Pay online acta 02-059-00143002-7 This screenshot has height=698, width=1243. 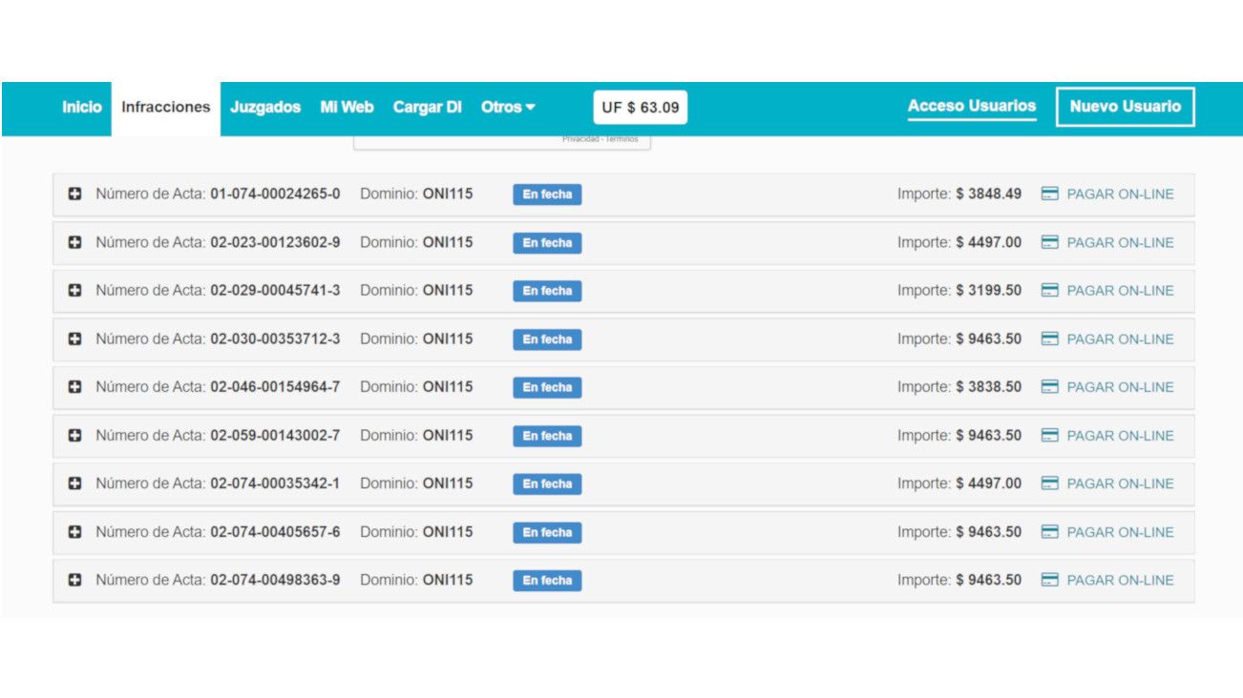coord(1120,435)
